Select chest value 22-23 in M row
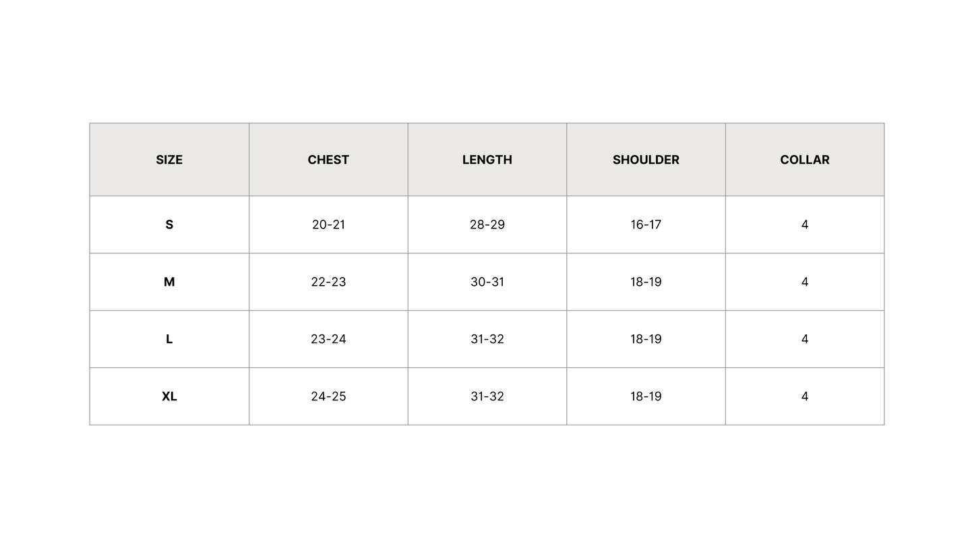This screenshot has height=548, width=974. click(328, 282)
